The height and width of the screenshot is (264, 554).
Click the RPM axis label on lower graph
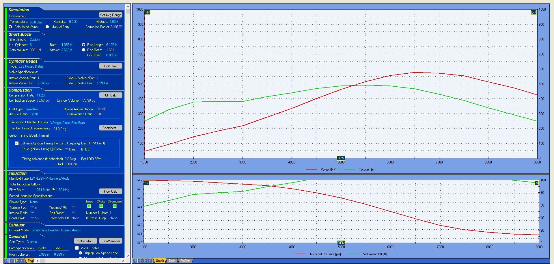pos(341,243)
